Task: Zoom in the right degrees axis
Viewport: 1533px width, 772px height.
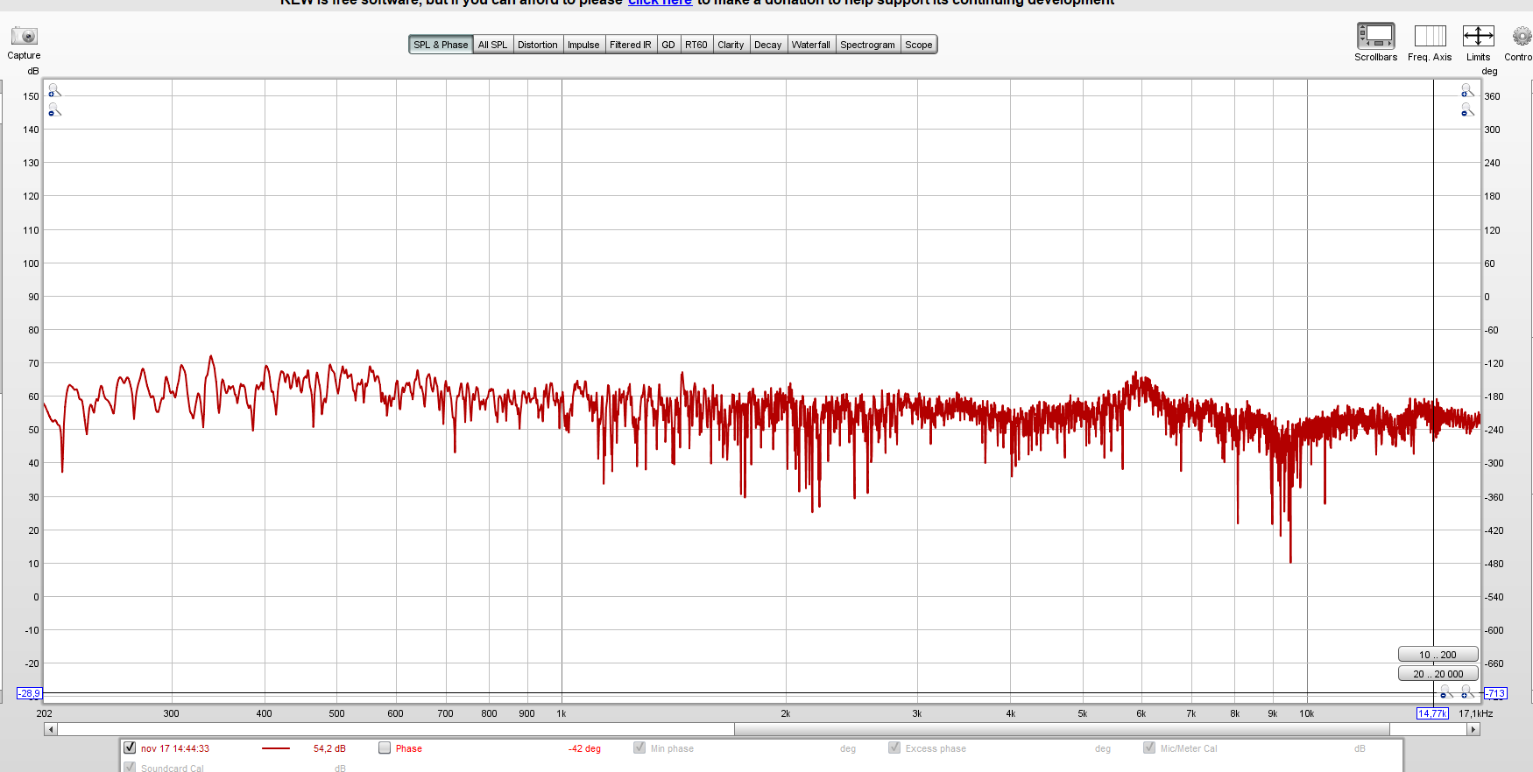Action: pyautogui.click(x=1467, y=91)
